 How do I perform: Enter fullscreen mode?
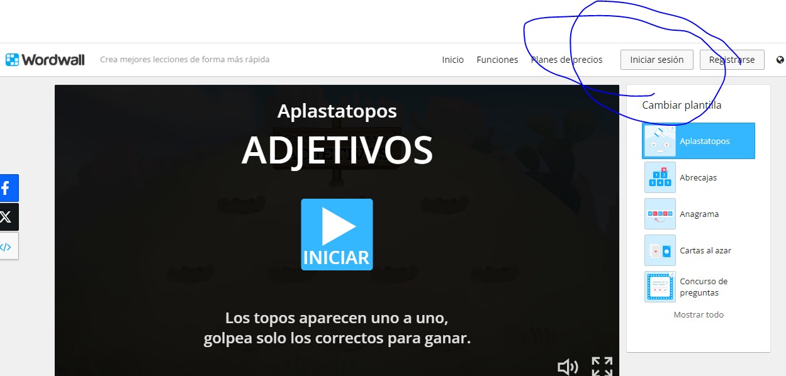pyautogui.click(x=602, y=367)
